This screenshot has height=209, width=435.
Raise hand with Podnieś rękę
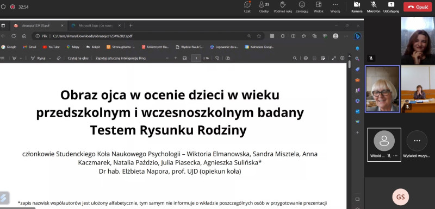point(283,7)
